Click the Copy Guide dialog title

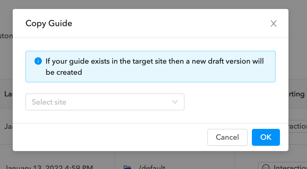pyautogui.click(x=49, y=24)
